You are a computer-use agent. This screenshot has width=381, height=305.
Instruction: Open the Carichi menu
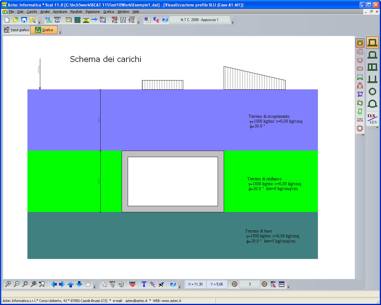32,12
